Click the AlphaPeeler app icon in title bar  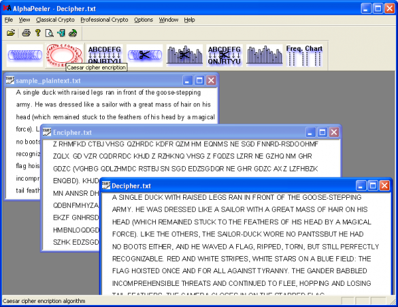coord(7,8)
